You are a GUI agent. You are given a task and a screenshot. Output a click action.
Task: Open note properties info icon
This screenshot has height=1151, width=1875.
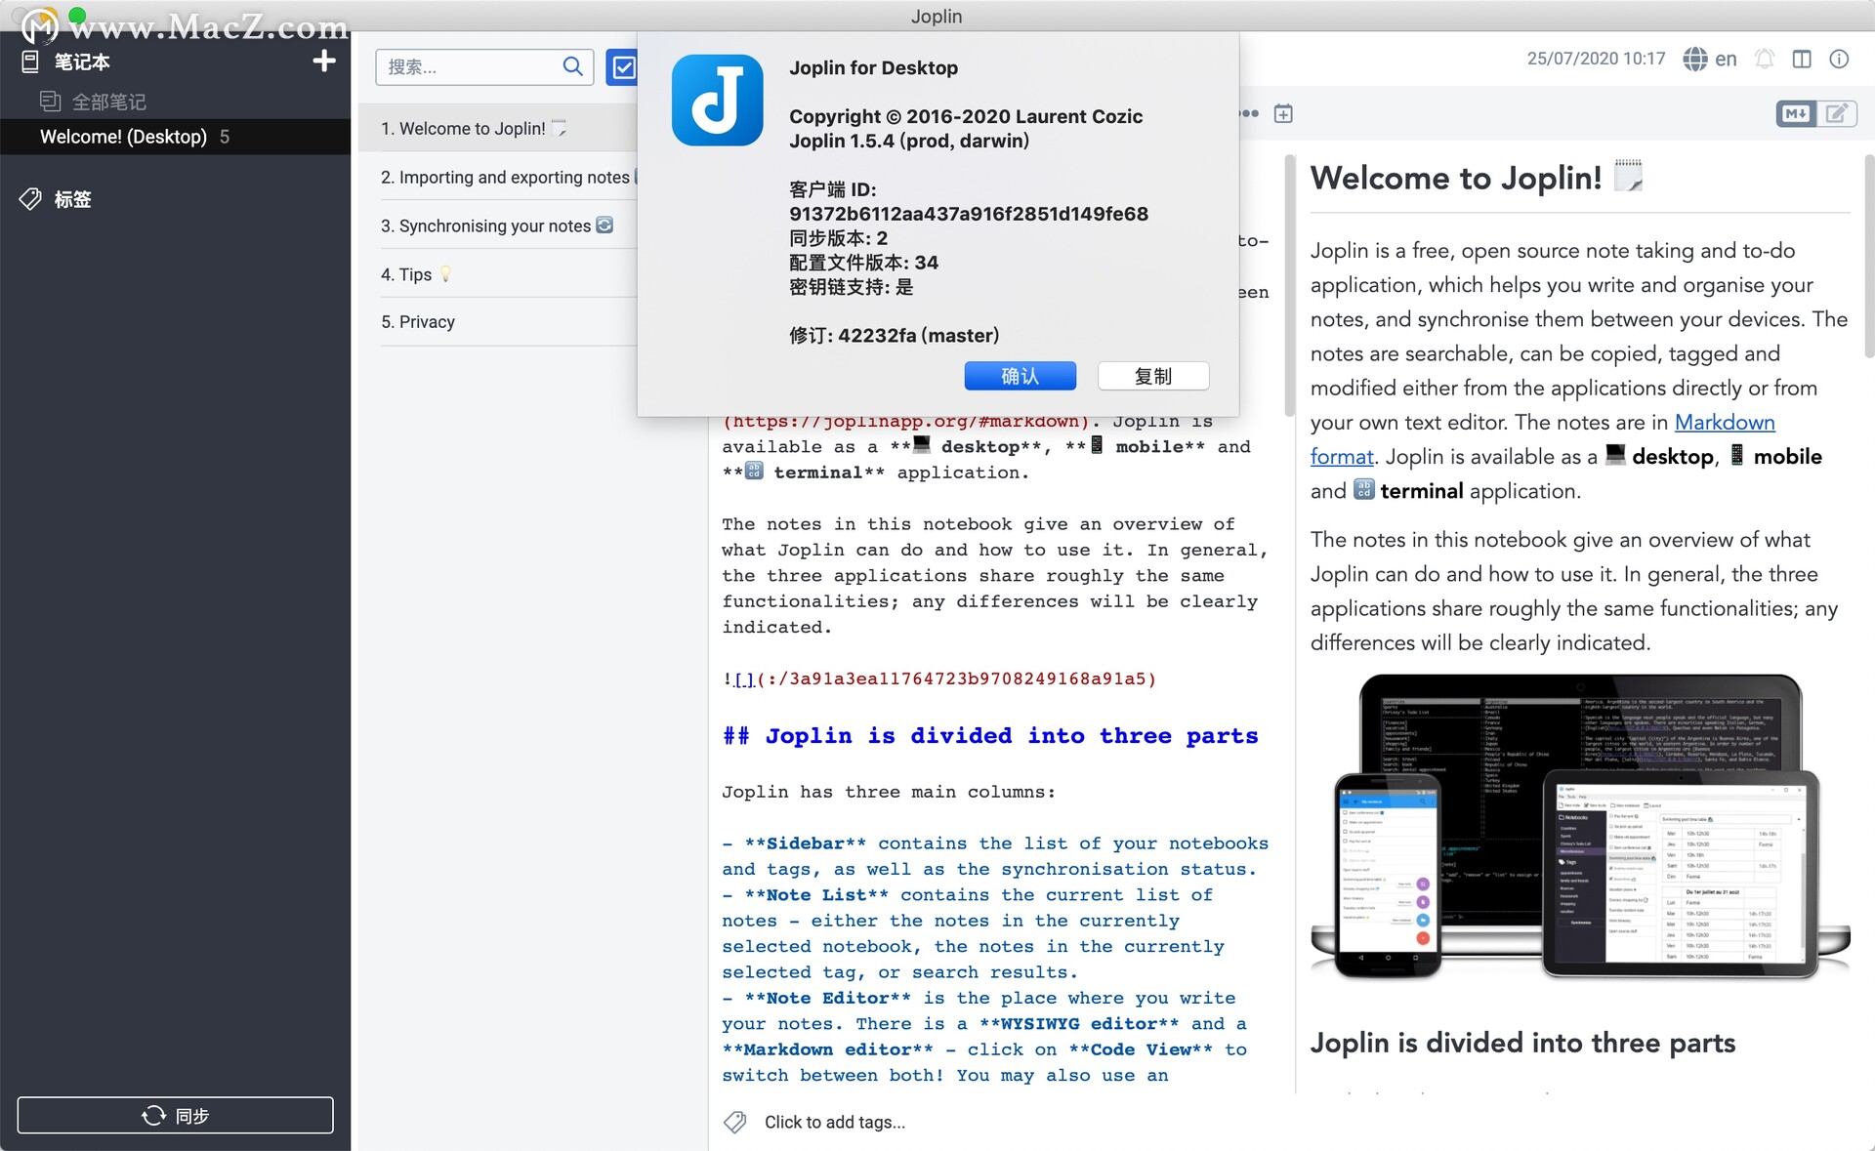(1839, 60)
